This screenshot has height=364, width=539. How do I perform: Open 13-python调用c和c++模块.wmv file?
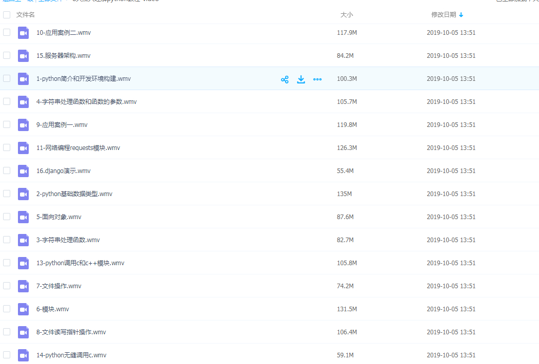click(81, 263)
